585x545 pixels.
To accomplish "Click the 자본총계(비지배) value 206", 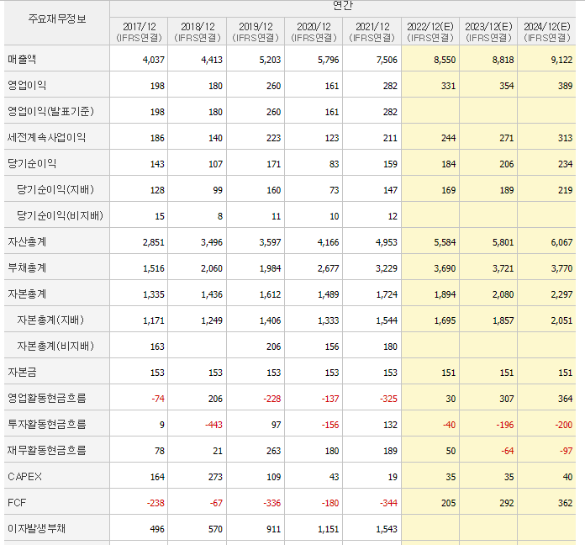I will pos(273,347).
